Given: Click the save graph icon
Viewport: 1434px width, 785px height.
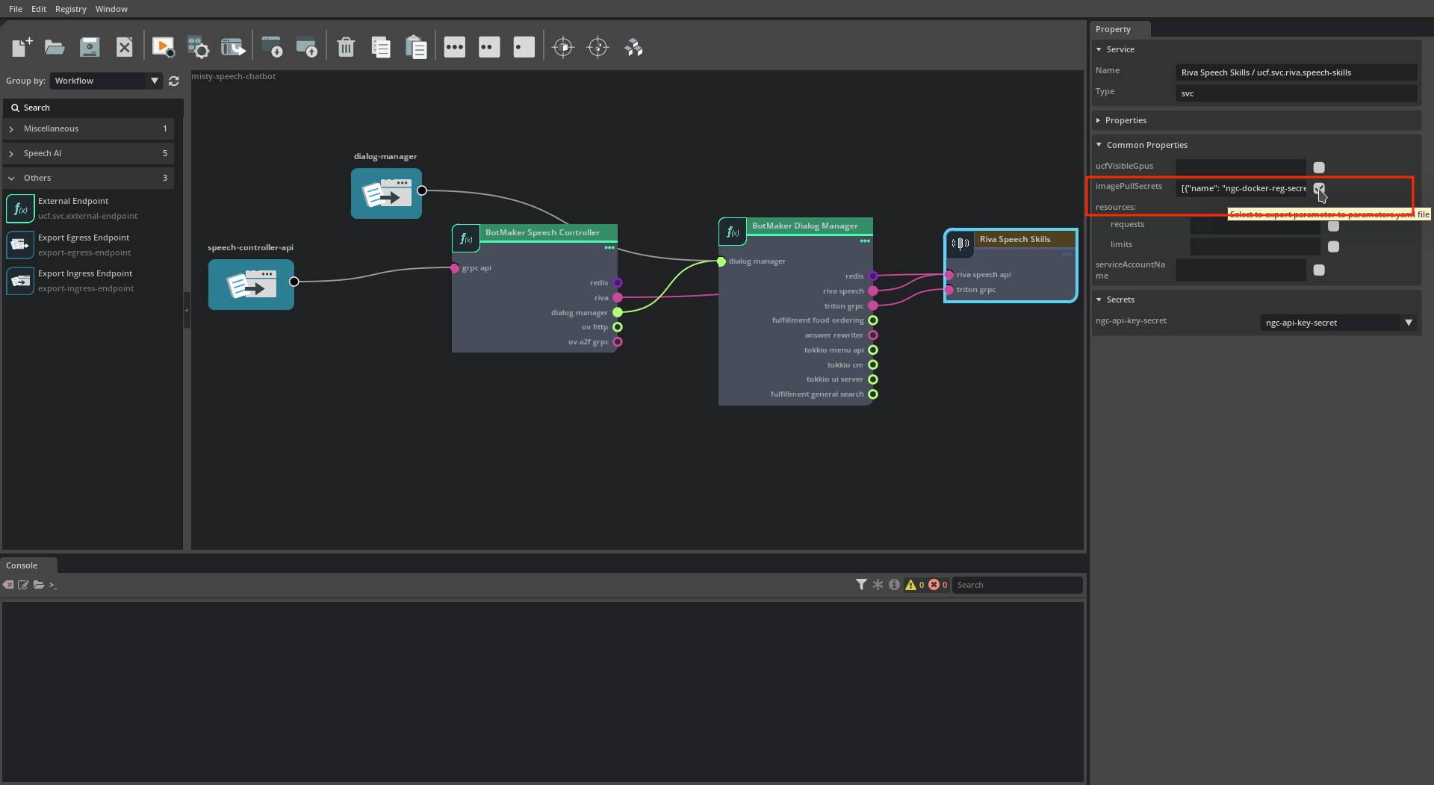Looking at the screenshot, I should [x=90, y=47].
